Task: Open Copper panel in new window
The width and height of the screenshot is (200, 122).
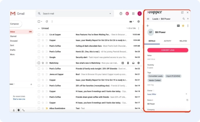Action: (x=182, y=12)
